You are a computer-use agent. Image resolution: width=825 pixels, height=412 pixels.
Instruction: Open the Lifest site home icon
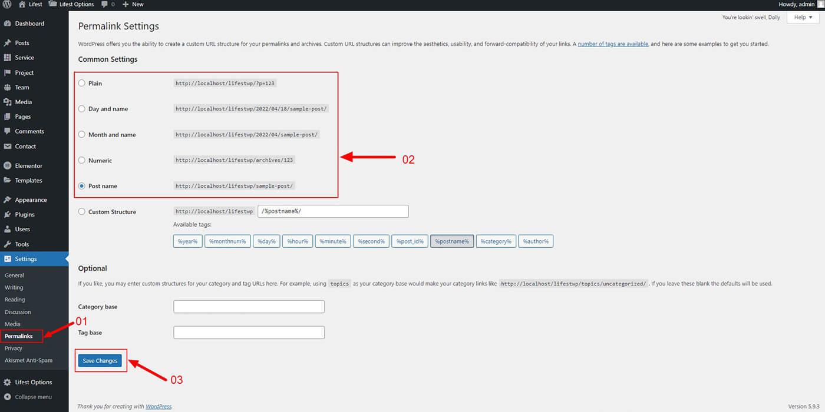coord(22,4)
